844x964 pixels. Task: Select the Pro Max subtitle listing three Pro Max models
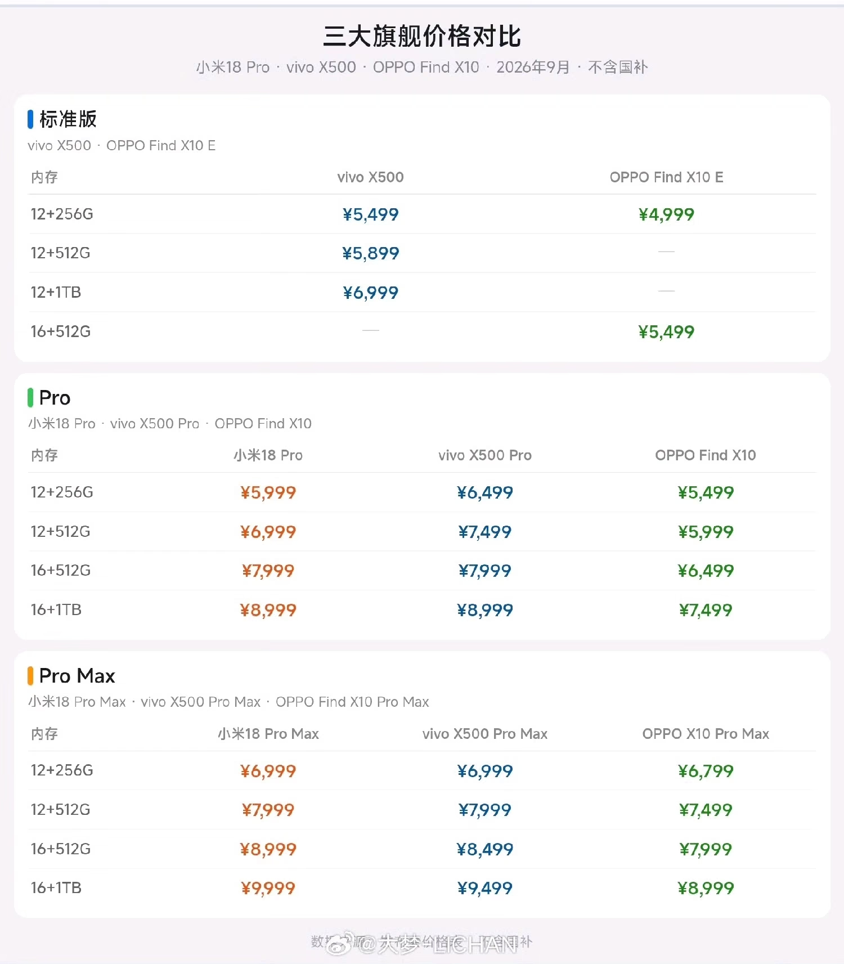pos(228,702)
